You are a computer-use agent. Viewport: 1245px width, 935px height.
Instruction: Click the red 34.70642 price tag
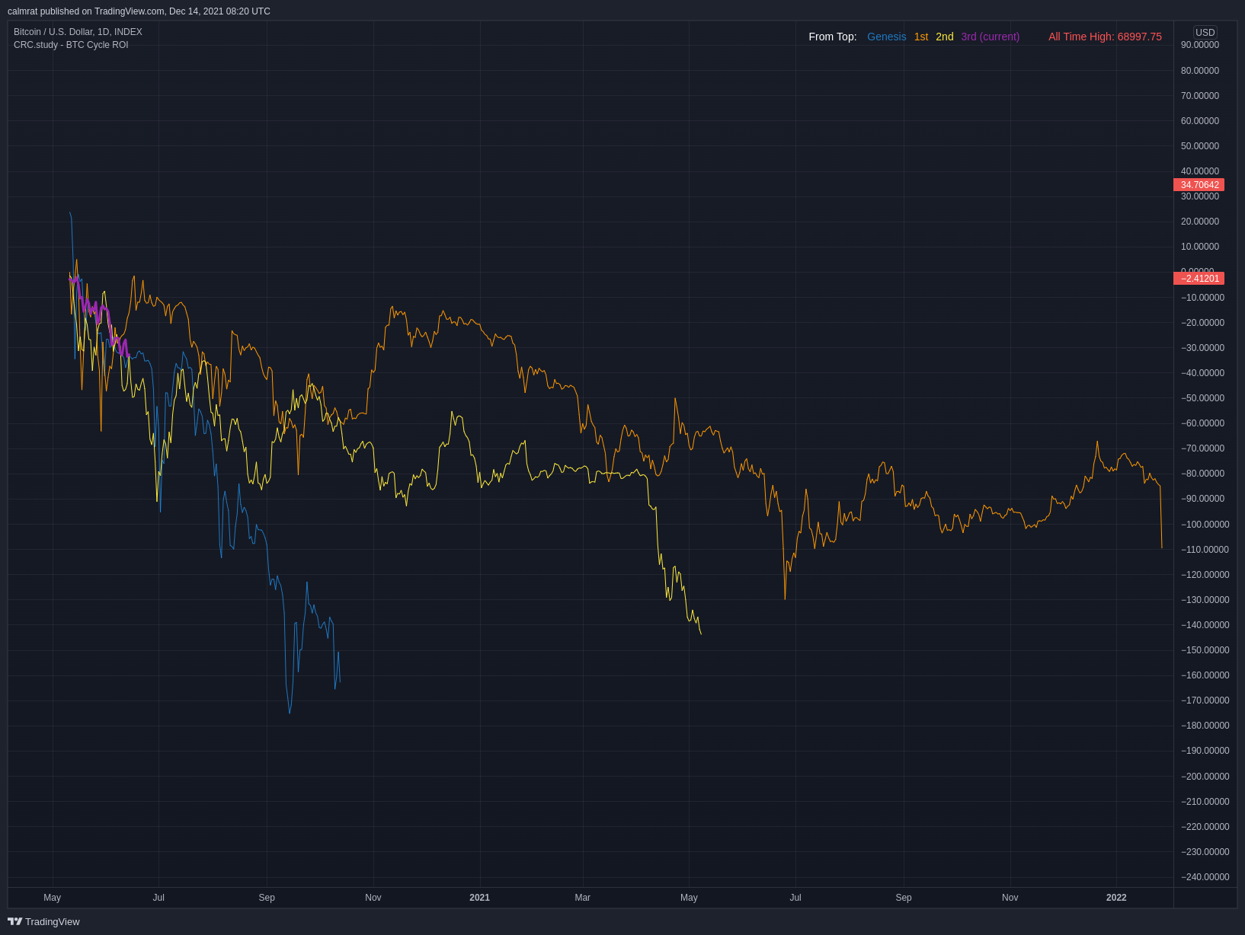(1199, 185)
